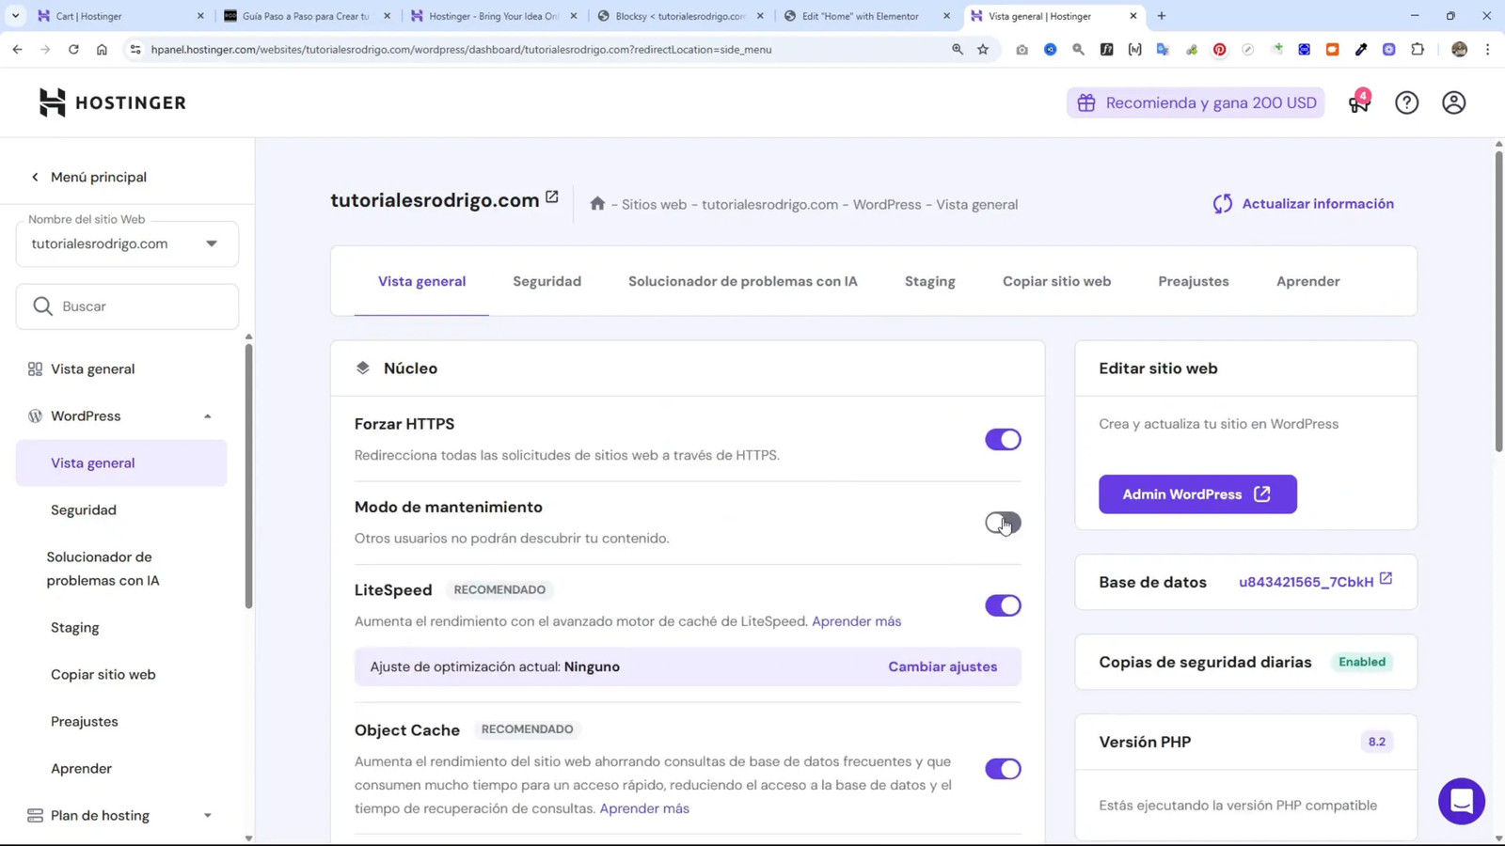
Task: Turn off the LiteSpeed toggle
Action: [x=1003, y=605]
